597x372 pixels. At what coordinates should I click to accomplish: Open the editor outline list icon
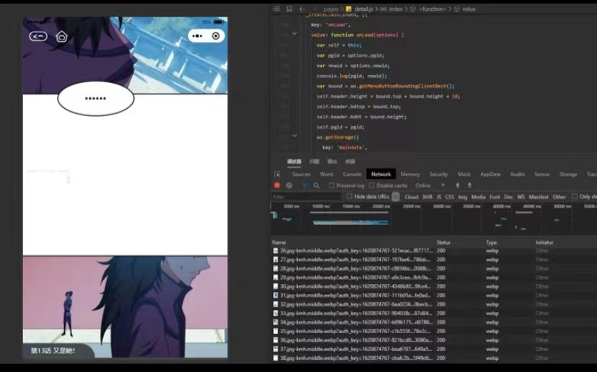pyautogui.click(x=277, y=9)
